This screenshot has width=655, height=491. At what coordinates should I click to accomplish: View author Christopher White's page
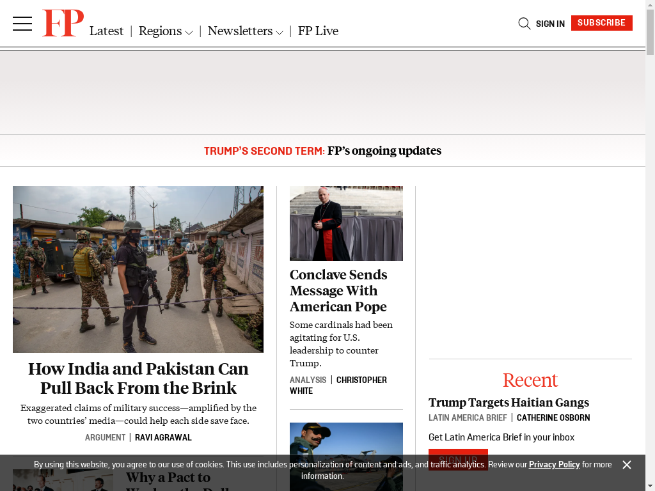point(338,386)
